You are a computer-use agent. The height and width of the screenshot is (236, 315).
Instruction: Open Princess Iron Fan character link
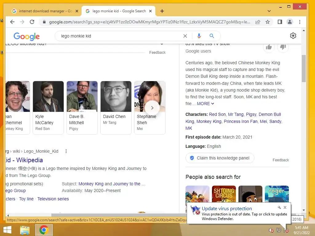click(241, 121)
